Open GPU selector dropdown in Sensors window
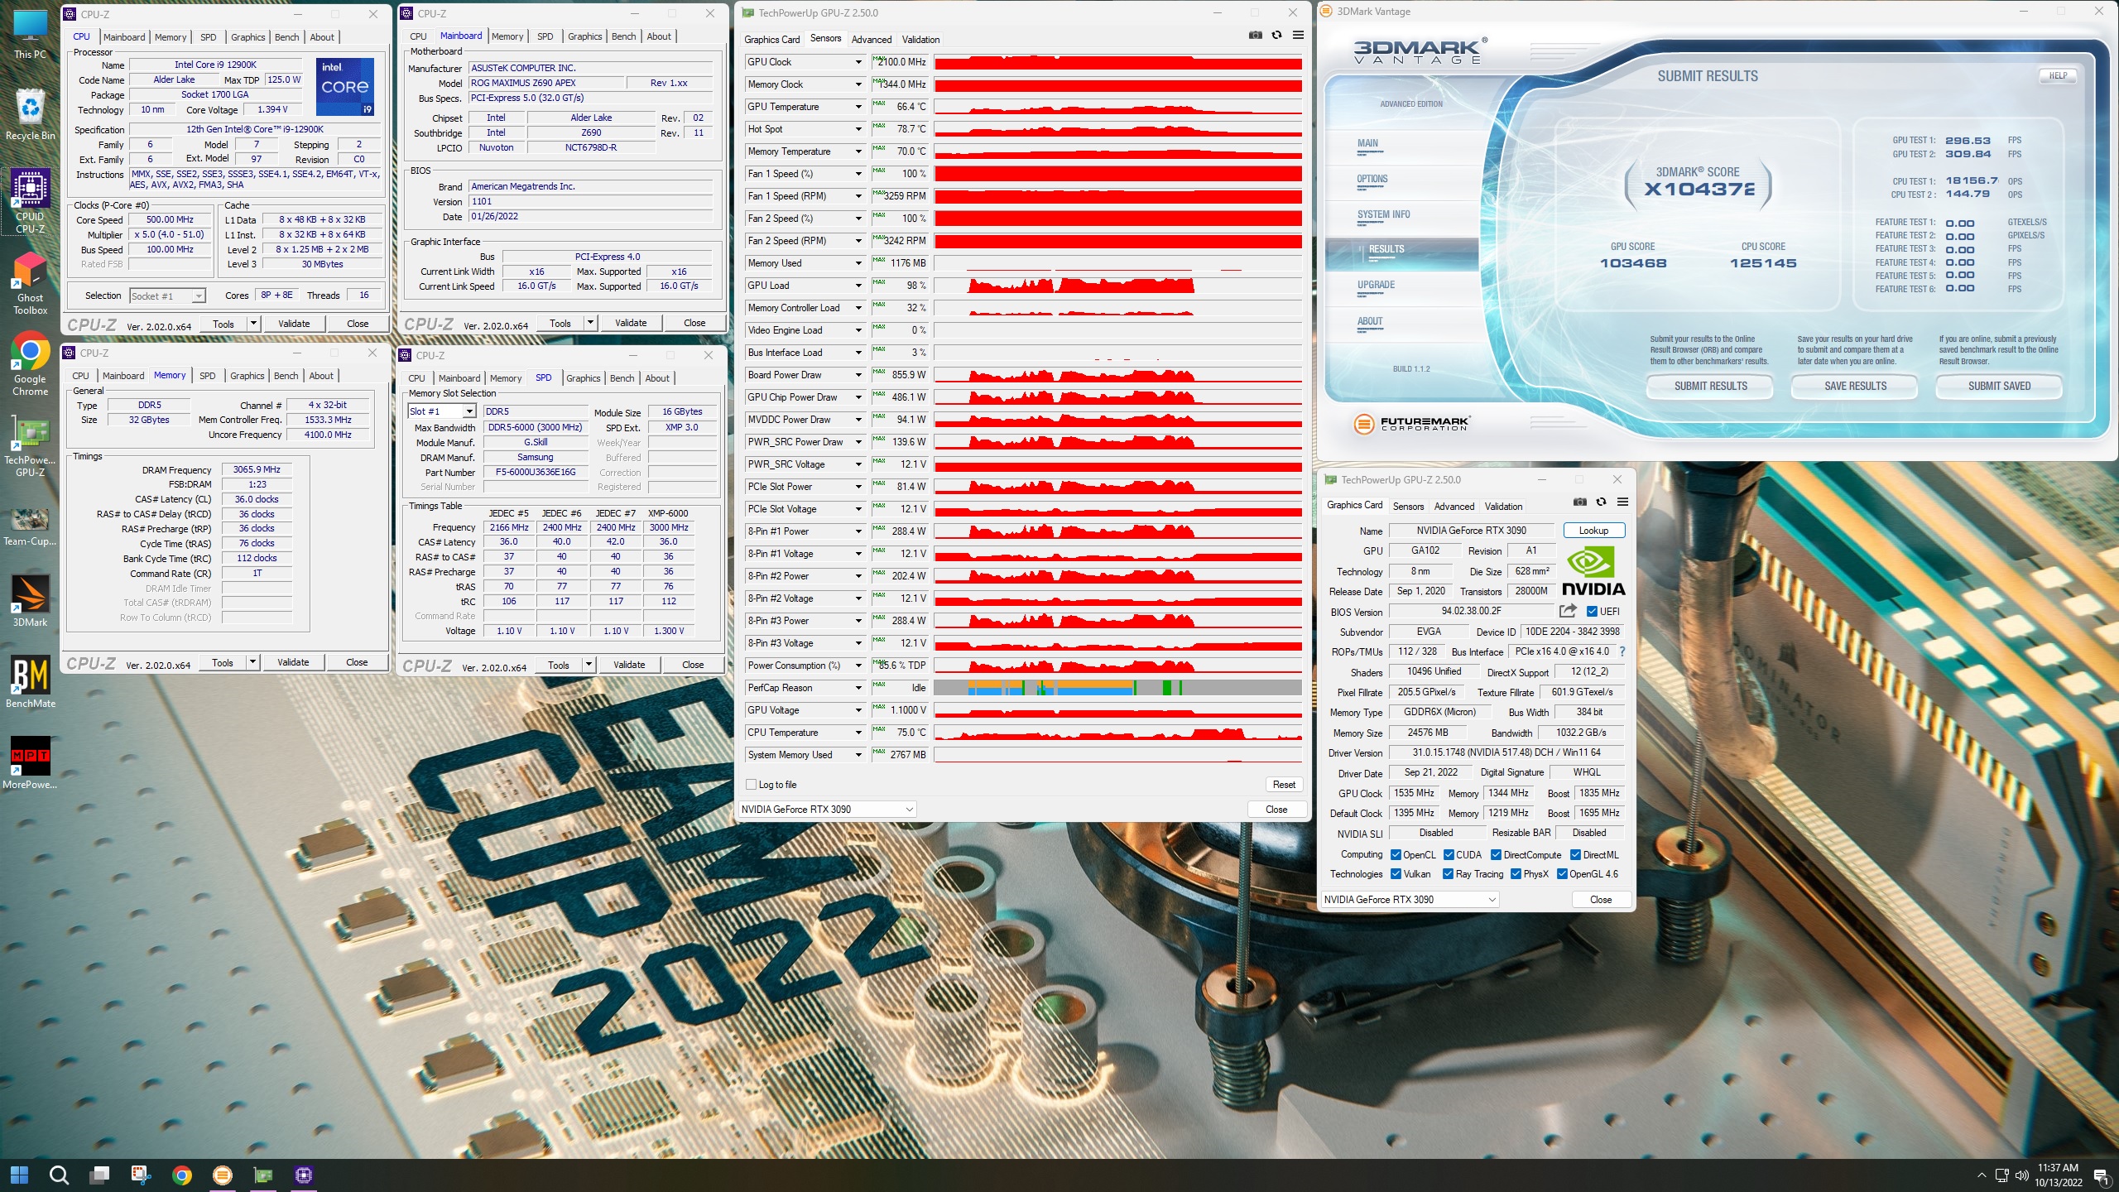2119x1192 pixels. coord(827,810)
